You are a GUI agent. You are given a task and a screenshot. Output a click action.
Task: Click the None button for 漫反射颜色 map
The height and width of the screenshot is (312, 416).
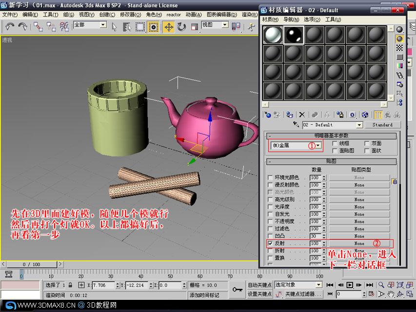[x=359, y=185]
